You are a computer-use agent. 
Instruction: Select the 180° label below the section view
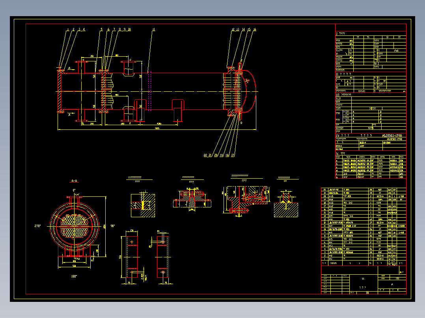[74, 277]
